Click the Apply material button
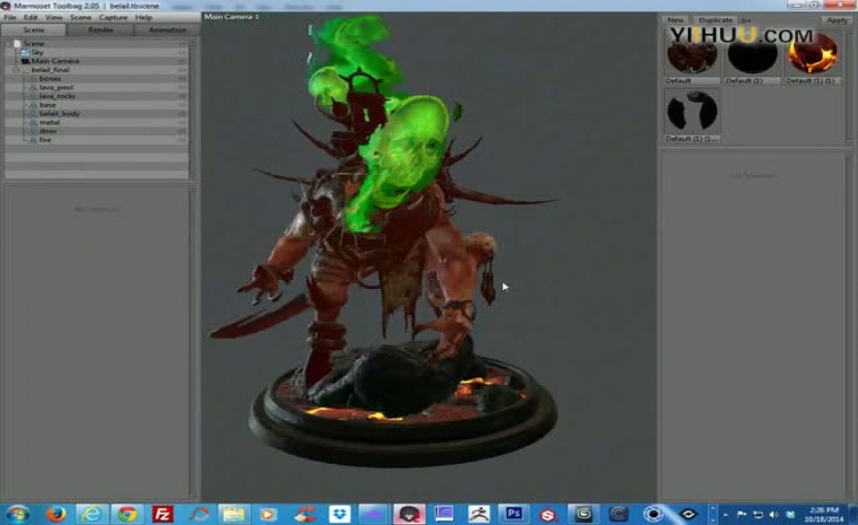 pos(837,20)
